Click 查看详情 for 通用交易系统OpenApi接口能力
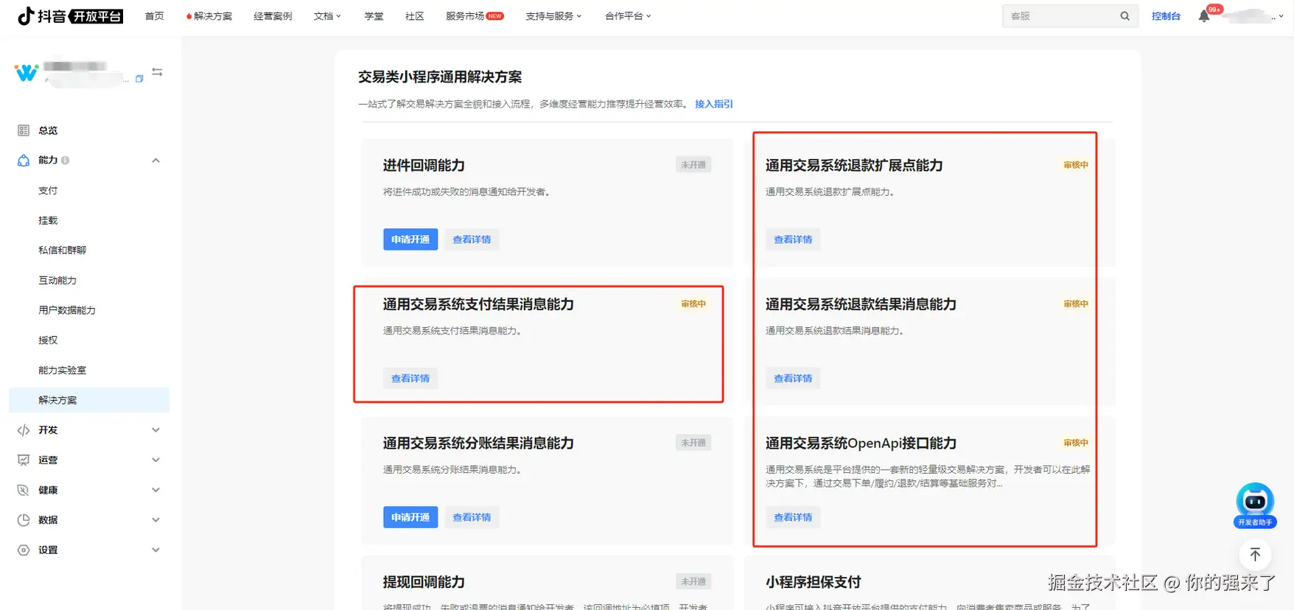1294x610 pixels. tap(793, 517)
